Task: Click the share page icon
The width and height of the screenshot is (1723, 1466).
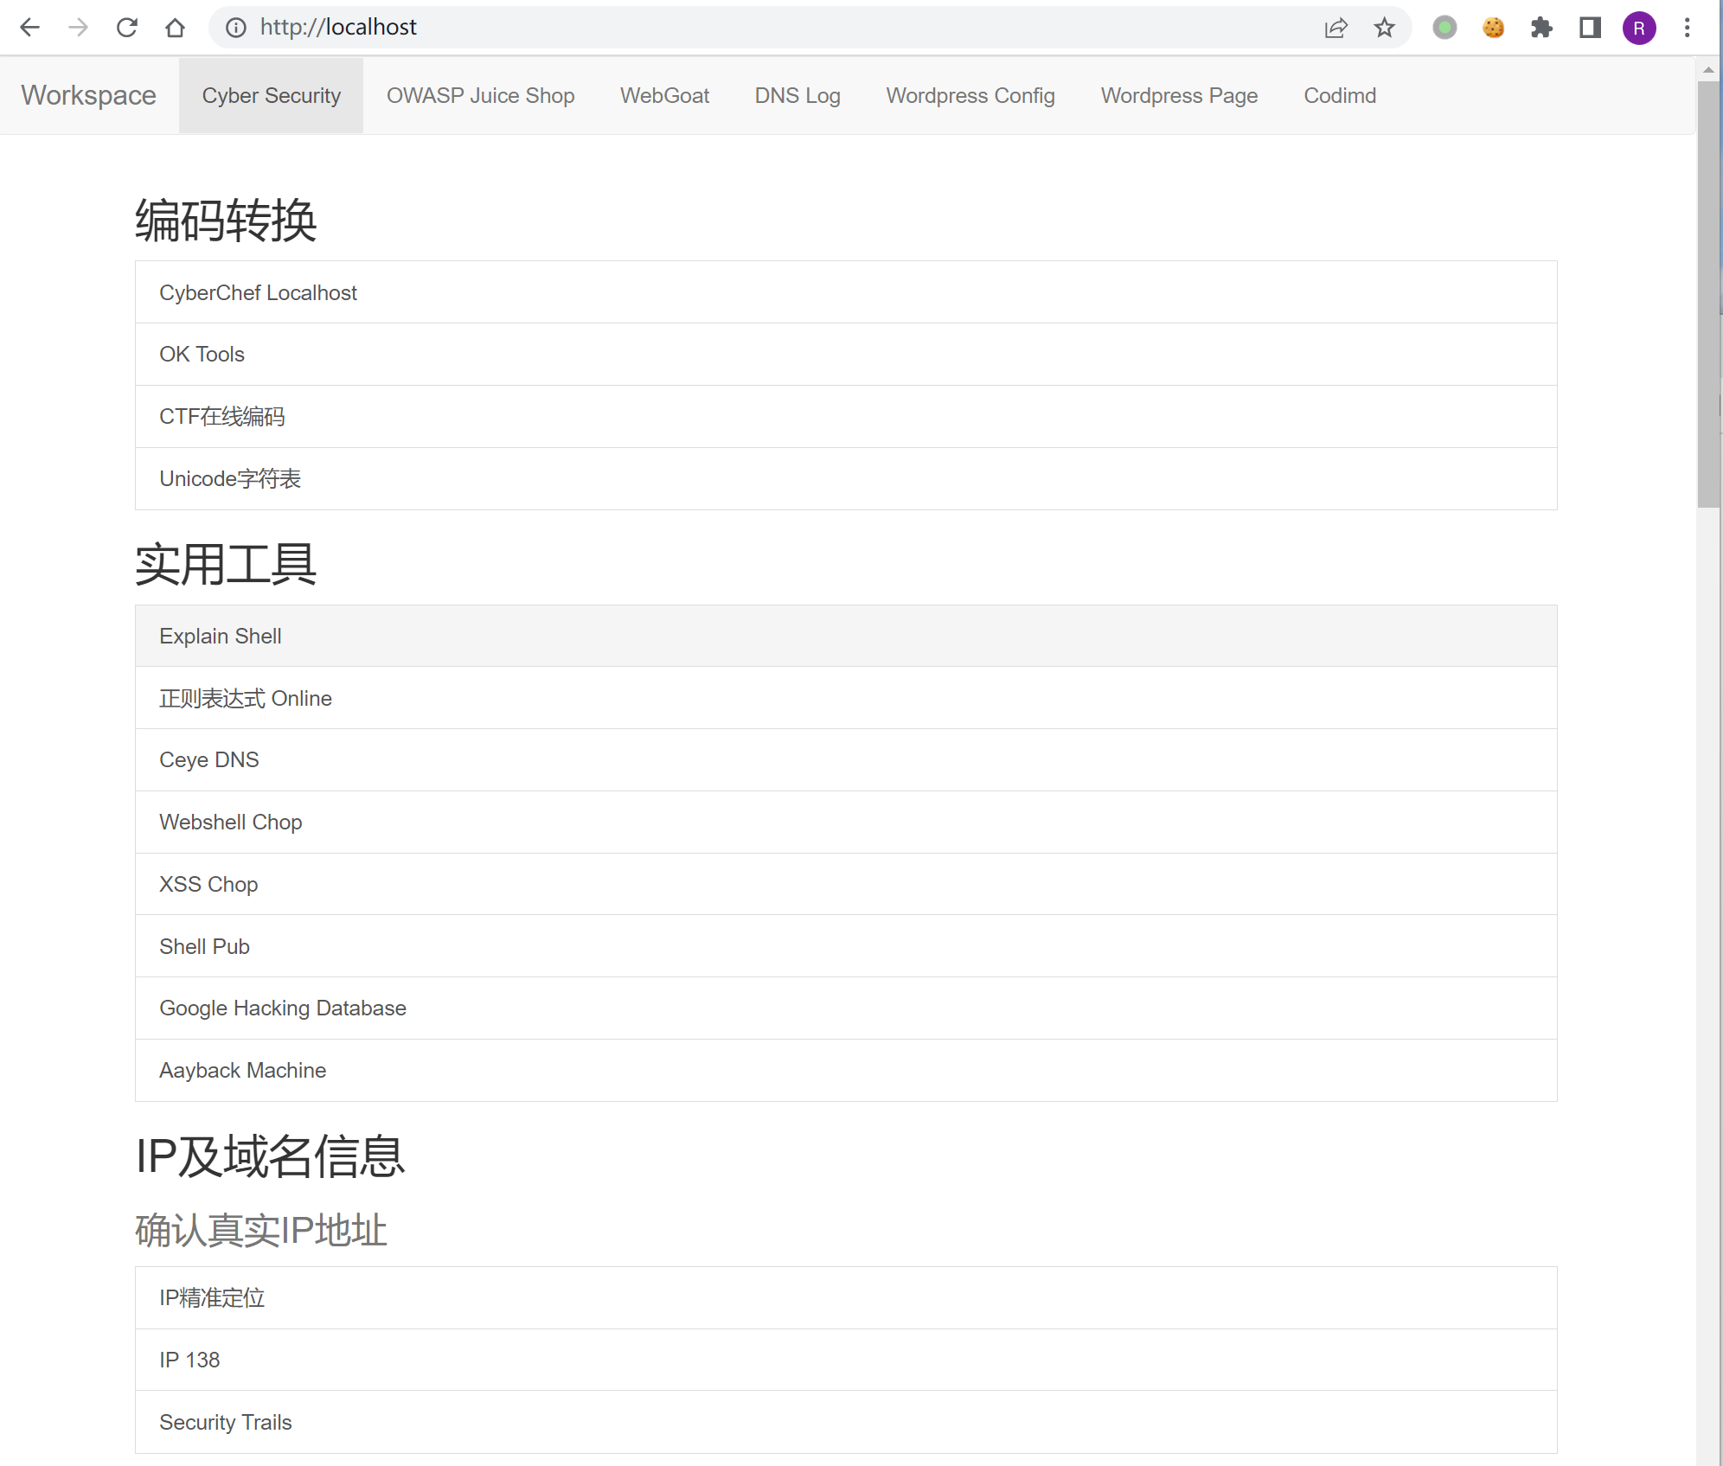Action: tap(1335, 28)
